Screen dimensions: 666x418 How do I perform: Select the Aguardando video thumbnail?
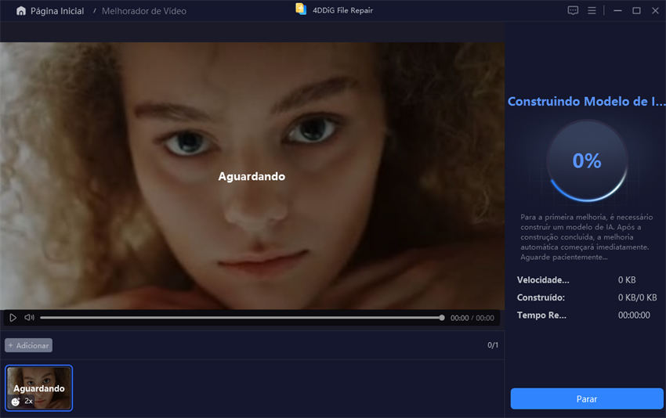pos(39,388)
